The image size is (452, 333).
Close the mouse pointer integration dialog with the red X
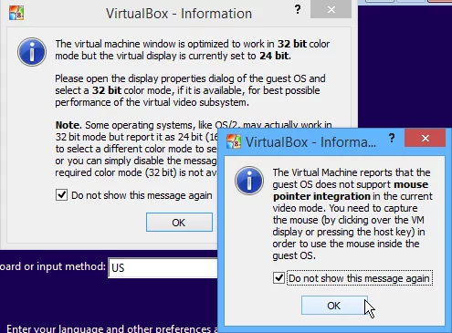[x=426, y=138]
